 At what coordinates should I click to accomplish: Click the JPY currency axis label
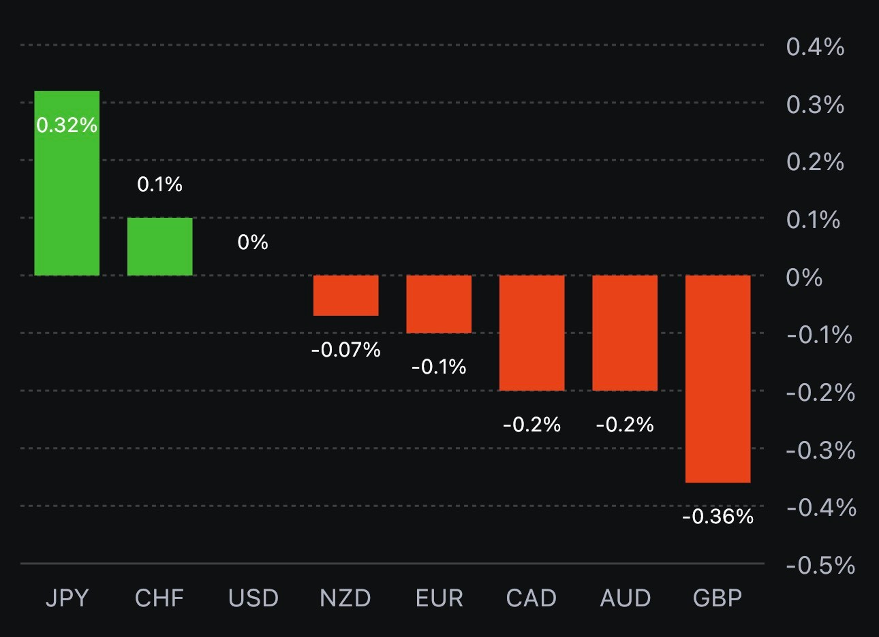67,598
